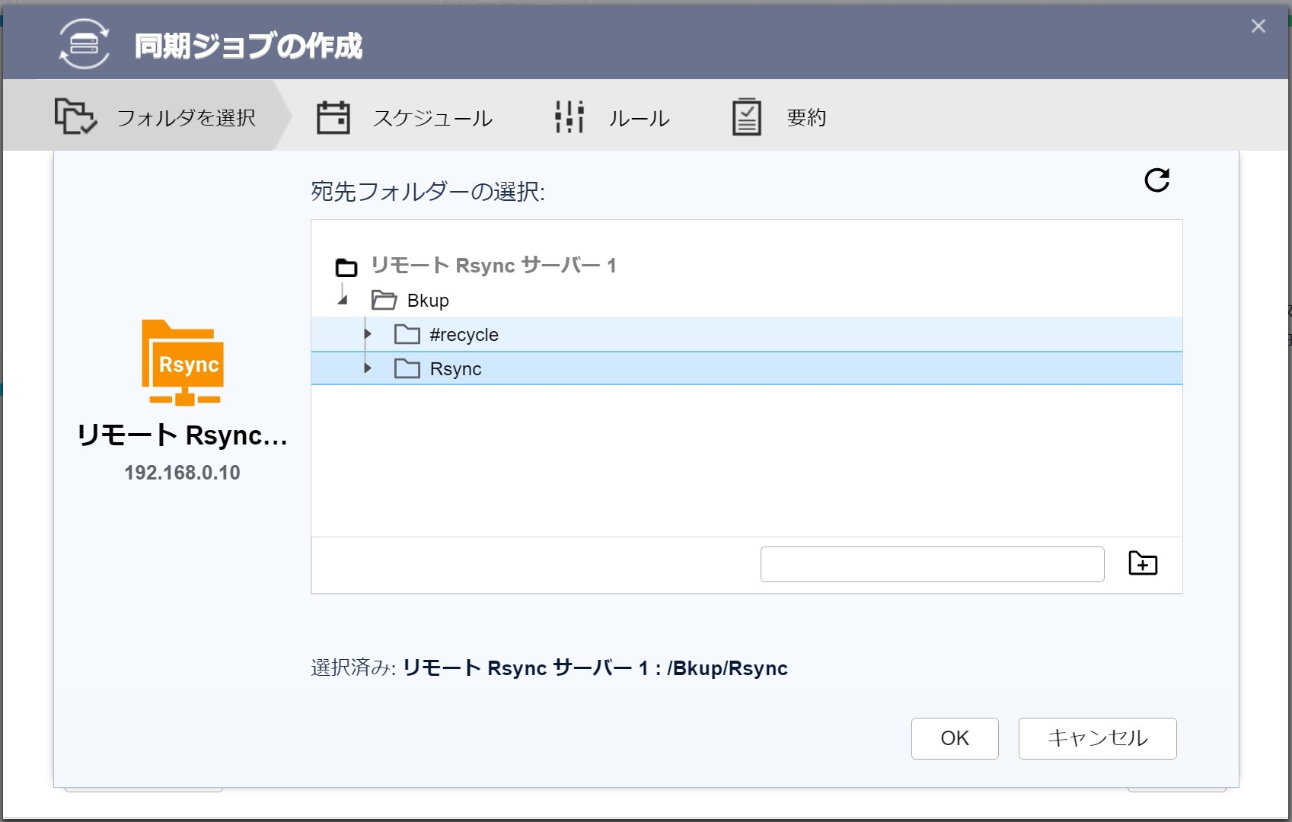
Task: Click the schedule calendar icon
Action: point(333,118)
